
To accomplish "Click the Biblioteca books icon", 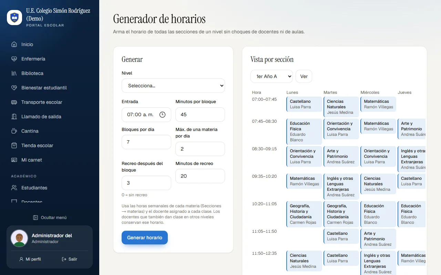I will 14,73.
